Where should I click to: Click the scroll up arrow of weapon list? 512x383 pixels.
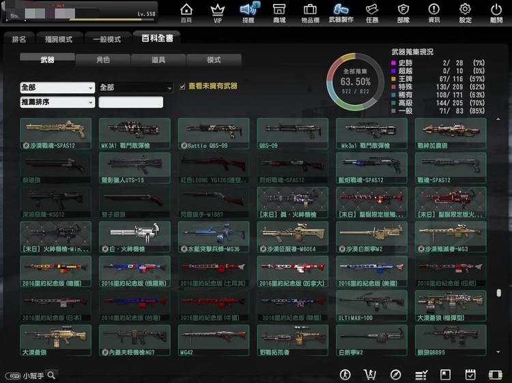click(498, 119)
